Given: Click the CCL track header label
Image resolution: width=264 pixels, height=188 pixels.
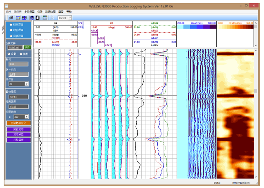Looking at the screenshot, I should 80,23.
